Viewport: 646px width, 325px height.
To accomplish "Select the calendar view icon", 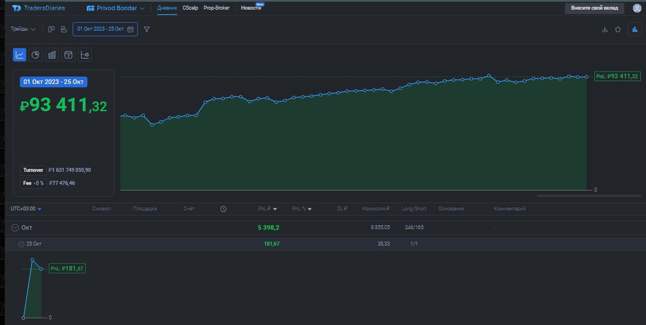I will pos(68,54).
